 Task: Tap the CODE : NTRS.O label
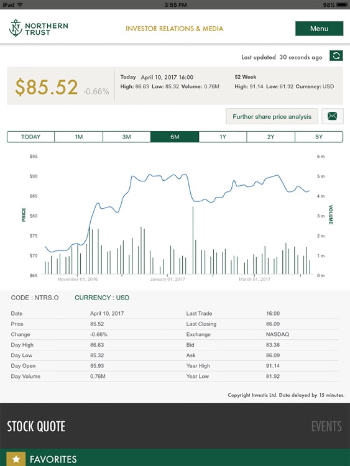[x=35, y=298]
